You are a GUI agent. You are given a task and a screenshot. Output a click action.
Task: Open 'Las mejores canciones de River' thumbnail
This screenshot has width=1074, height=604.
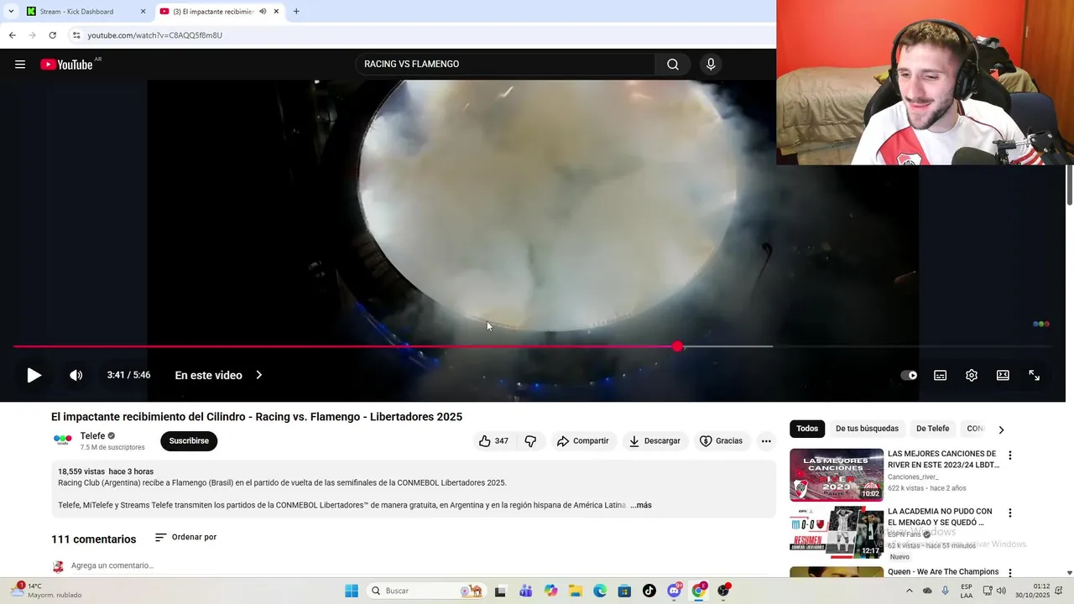click(x=837, y=475)
